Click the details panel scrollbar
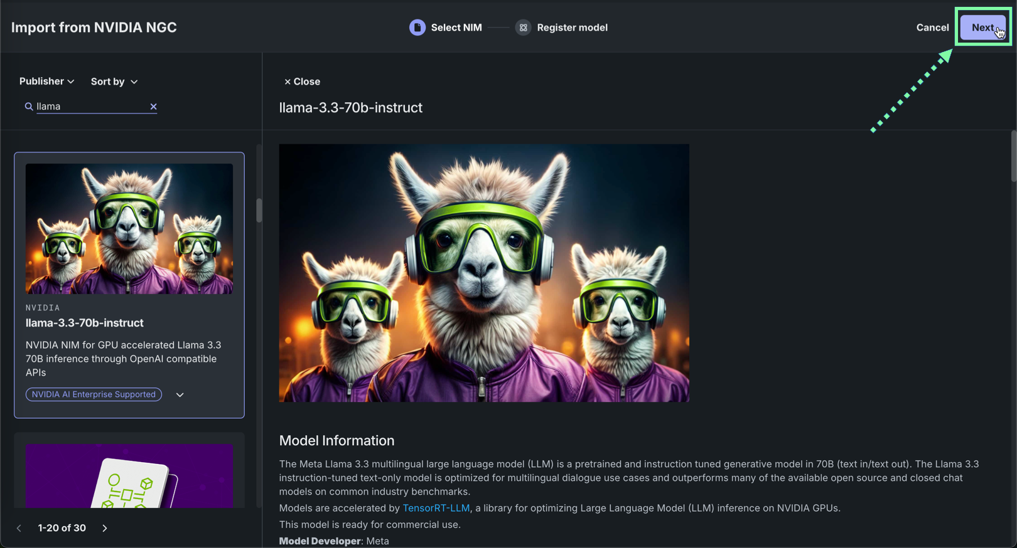1017x548 pixels. pyautogui.click(x=1013, y=155)
